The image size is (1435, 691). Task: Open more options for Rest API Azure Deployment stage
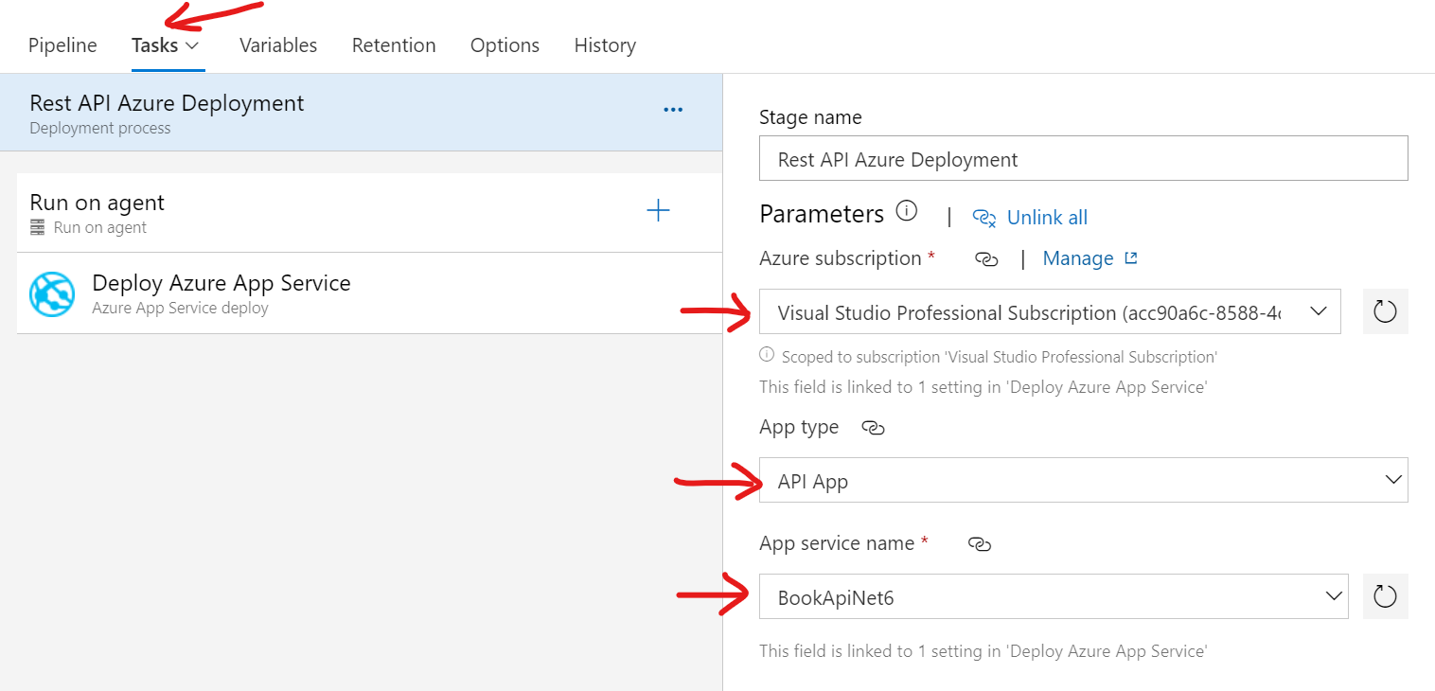pyautogui.click(x=673, y=109)
